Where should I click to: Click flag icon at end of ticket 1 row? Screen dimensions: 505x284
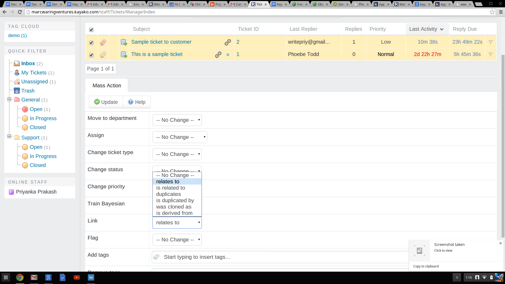pyautogui.click(x=491, y=54)
